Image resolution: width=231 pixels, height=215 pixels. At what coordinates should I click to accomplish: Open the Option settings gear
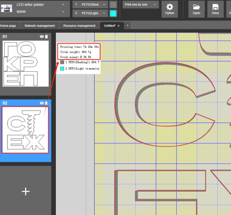pos(169,9)
